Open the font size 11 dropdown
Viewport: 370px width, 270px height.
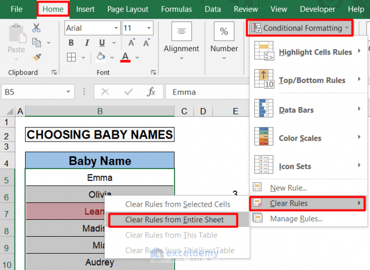pos(149,28)
